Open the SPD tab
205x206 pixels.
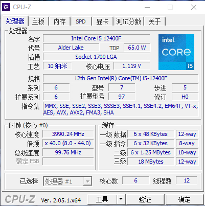81,21
